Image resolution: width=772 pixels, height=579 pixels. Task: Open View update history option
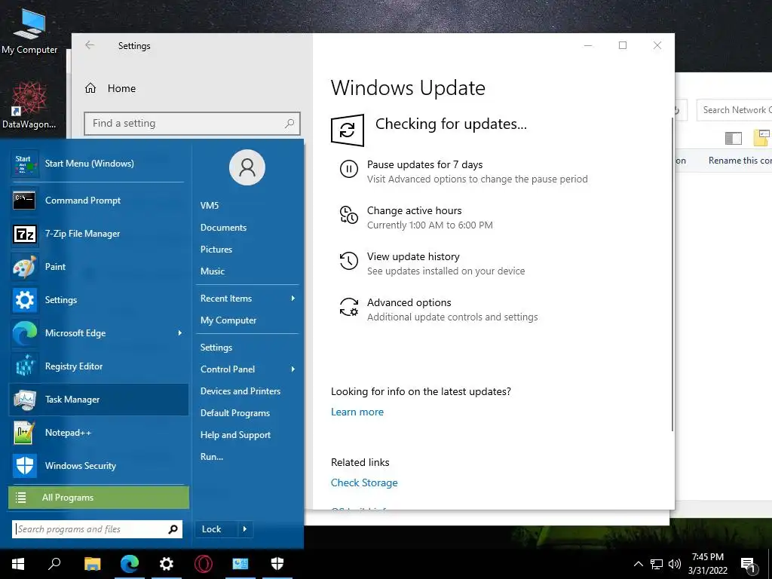pos(413,256)
